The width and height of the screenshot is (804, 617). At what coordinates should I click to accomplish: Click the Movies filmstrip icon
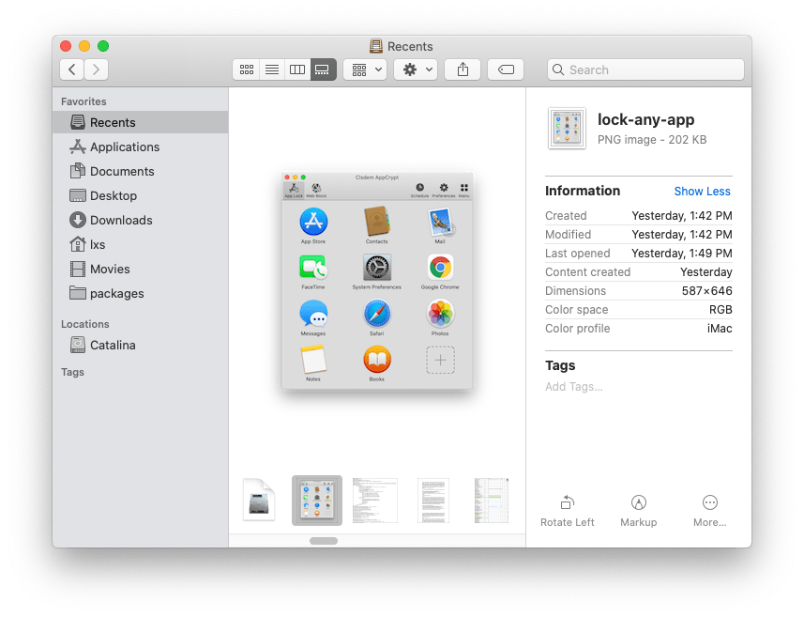(x=78, y=269)
